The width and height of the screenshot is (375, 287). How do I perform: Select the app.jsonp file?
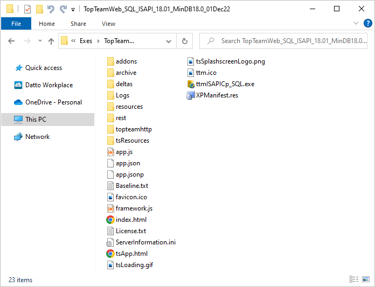point(126,174)
